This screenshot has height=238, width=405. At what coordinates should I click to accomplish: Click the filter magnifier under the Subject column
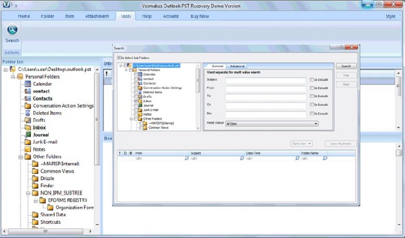pos(242,158)
